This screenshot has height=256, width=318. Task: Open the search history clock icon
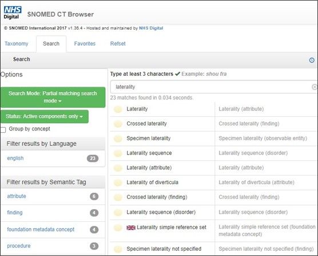coord(312,60)
